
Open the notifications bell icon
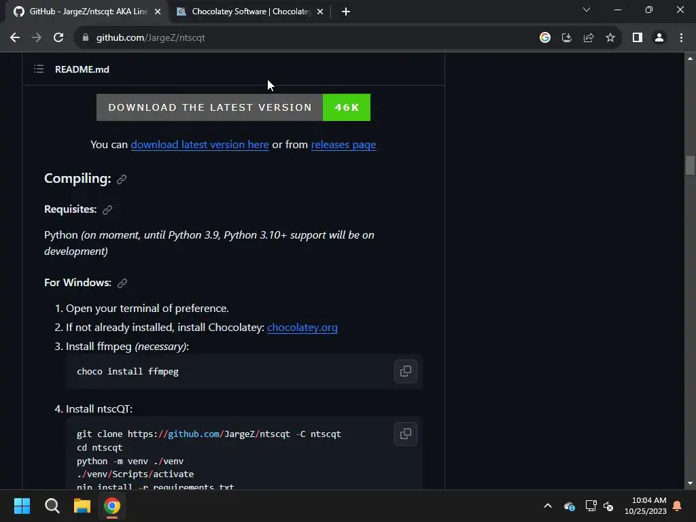tap(678, 506)
